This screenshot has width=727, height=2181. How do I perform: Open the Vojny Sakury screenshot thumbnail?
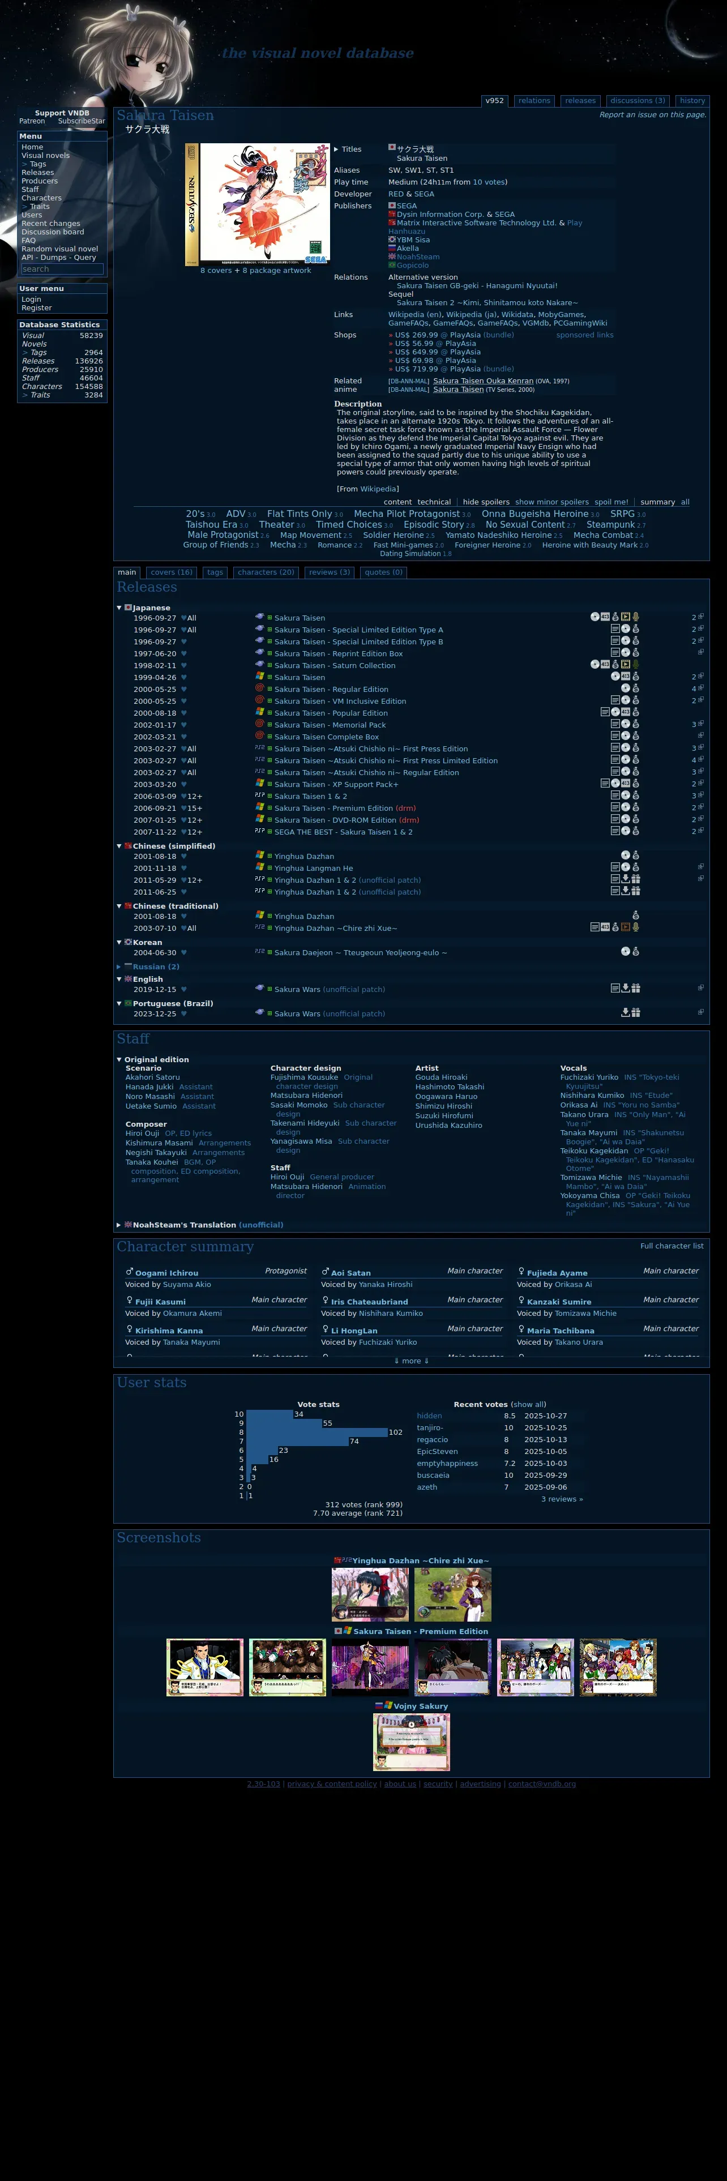[411, 1742]
